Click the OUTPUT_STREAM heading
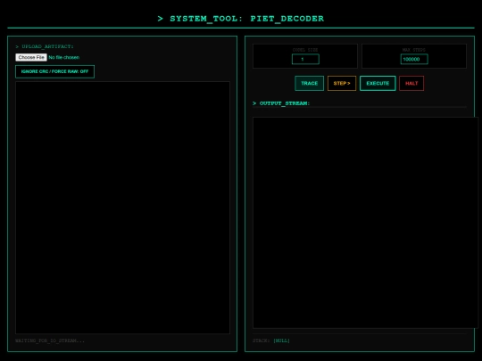 click(x=281, y=103)
